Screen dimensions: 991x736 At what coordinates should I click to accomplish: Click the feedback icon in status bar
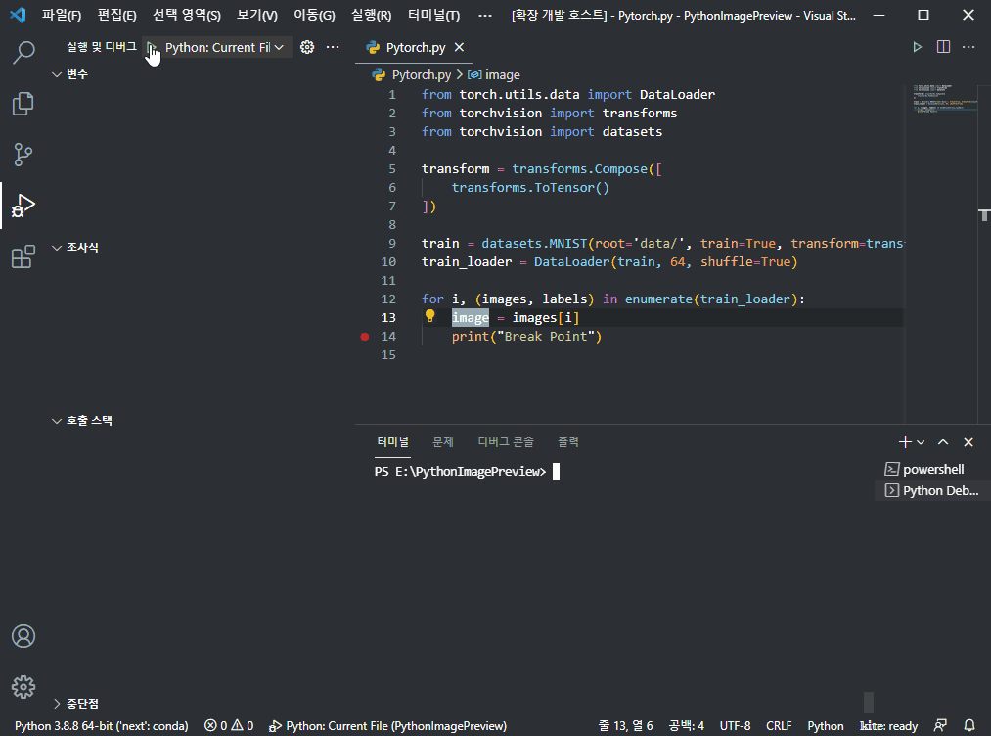tap(940, 726)
